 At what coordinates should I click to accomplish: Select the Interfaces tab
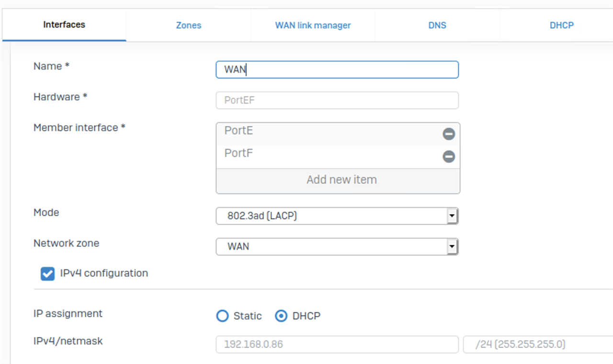64,25
